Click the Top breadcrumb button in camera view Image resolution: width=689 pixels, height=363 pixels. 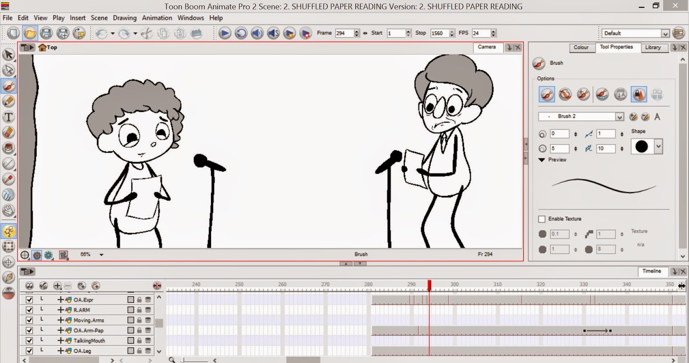48,47
